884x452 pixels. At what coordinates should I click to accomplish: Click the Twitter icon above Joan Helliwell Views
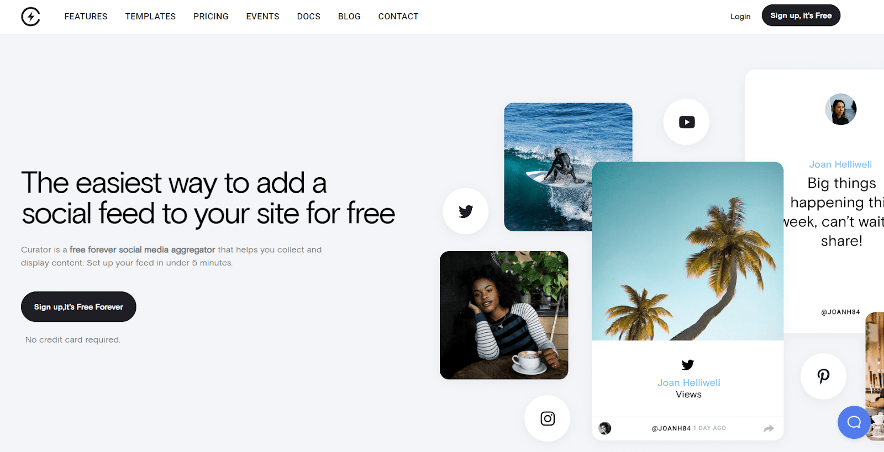click(x=688, y=365)
